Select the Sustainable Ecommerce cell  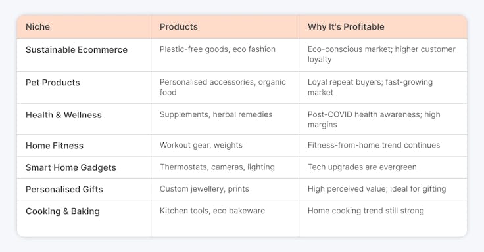84,55
